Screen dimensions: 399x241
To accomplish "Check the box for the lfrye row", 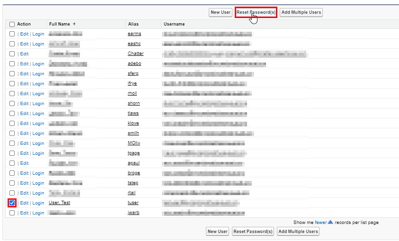I will coord(12,83).
